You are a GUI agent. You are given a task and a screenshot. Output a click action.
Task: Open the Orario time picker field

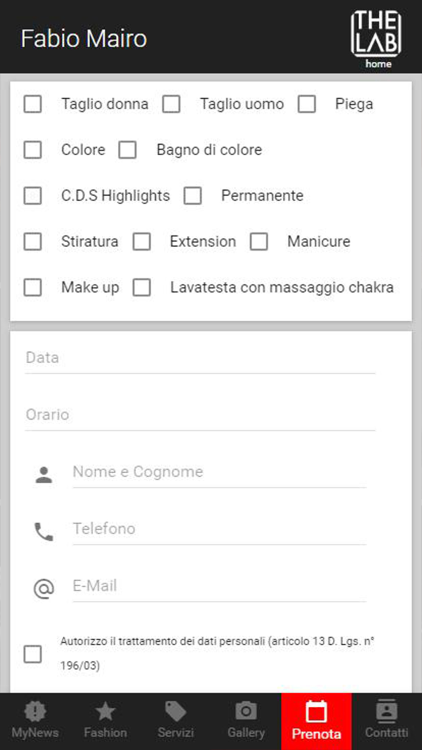point(200,415)
